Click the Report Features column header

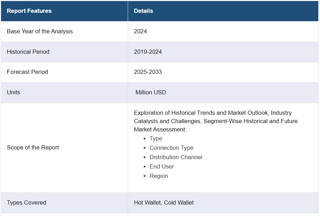click(x=29, y=11)
